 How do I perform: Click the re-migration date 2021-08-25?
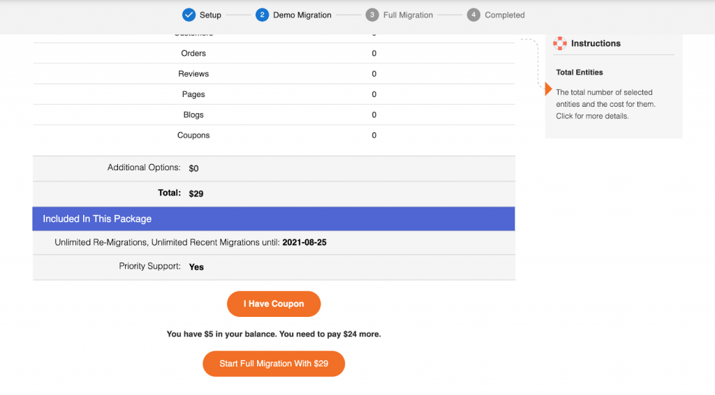click(304, 242)
